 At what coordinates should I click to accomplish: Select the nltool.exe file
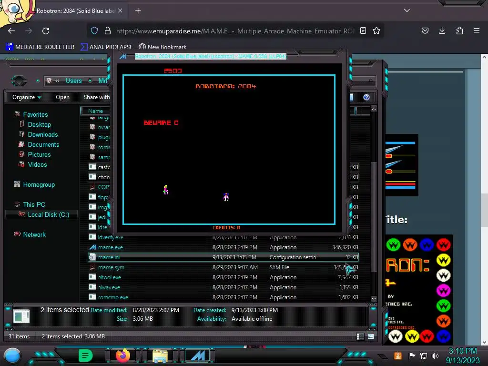[110, 277]
